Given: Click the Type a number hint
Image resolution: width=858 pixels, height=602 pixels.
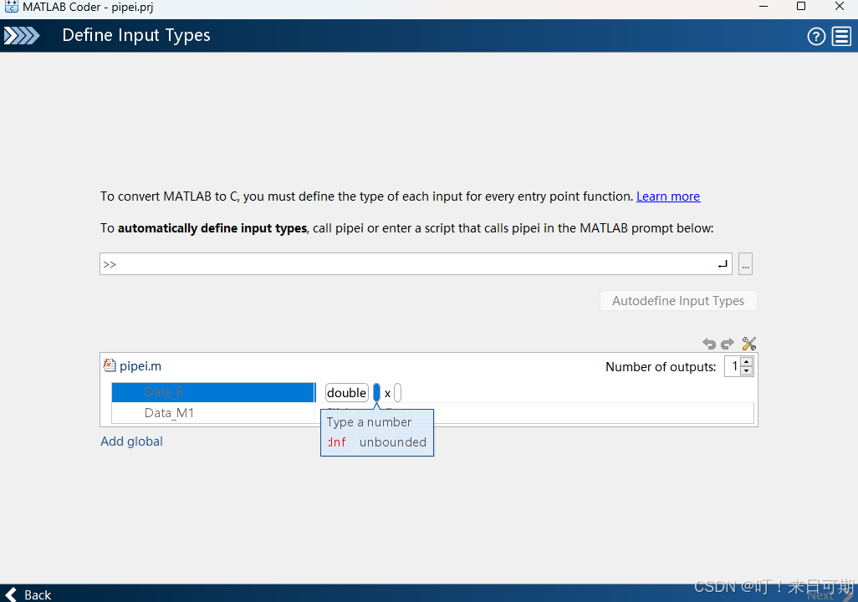Looking at the screenshot, I should [x=369, y=422].
